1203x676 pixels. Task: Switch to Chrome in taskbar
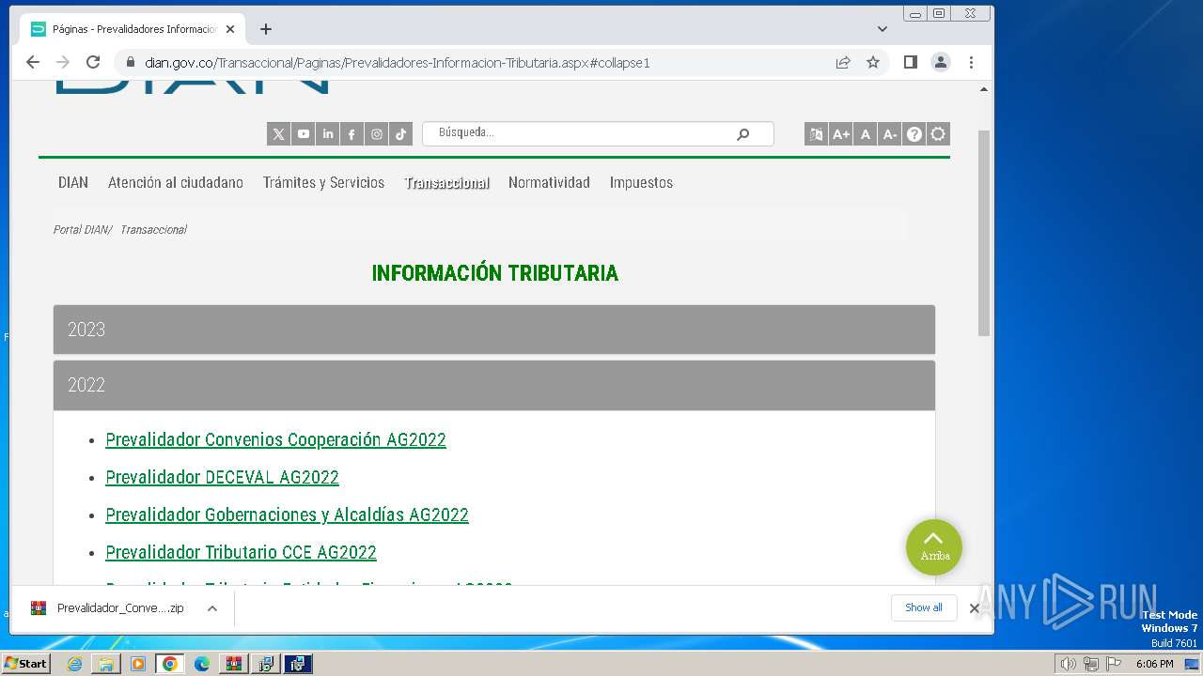(170, 664)
